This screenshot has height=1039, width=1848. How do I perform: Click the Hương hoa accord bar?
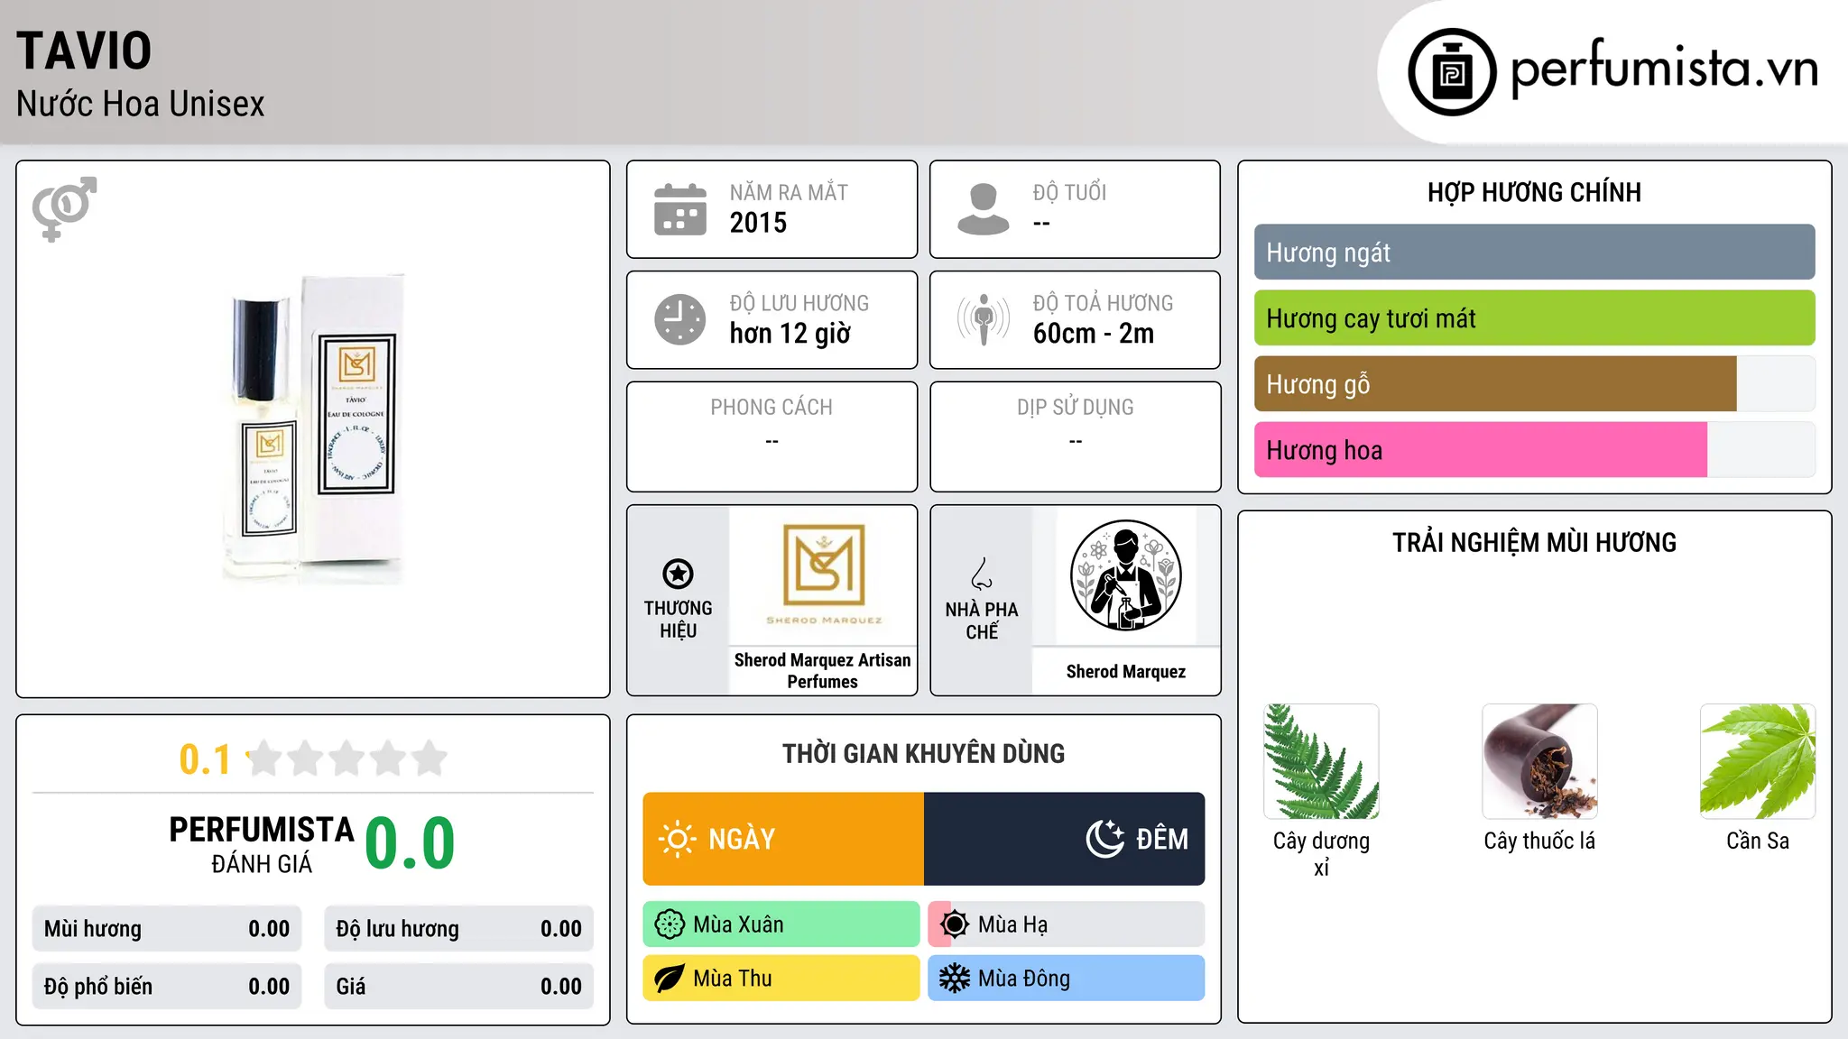[1535, 450]
